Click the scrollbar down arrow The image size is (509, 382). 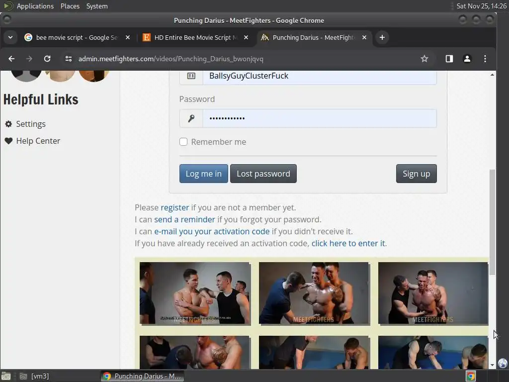click(493, 365)
